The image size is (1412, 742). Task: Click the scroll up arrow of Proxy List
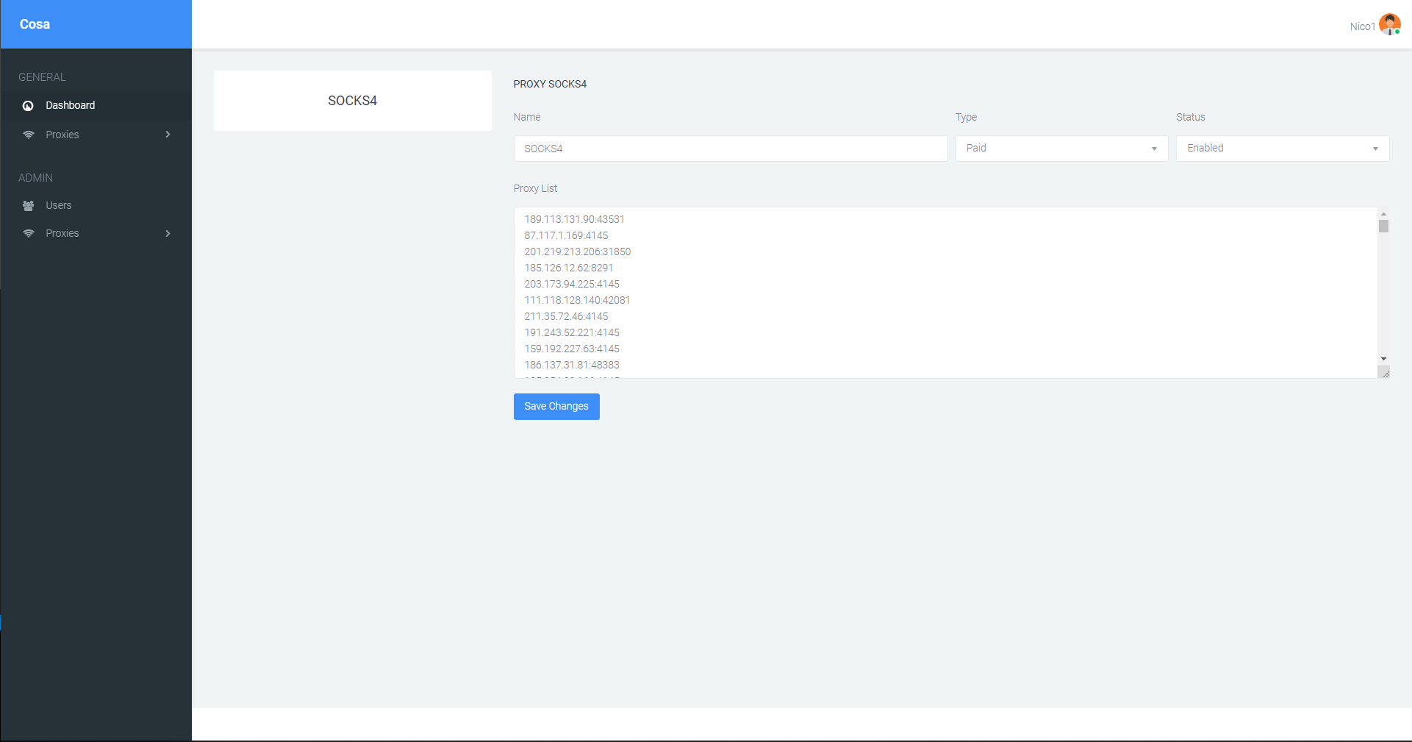pyautogui.click(x=1383, y=214)
